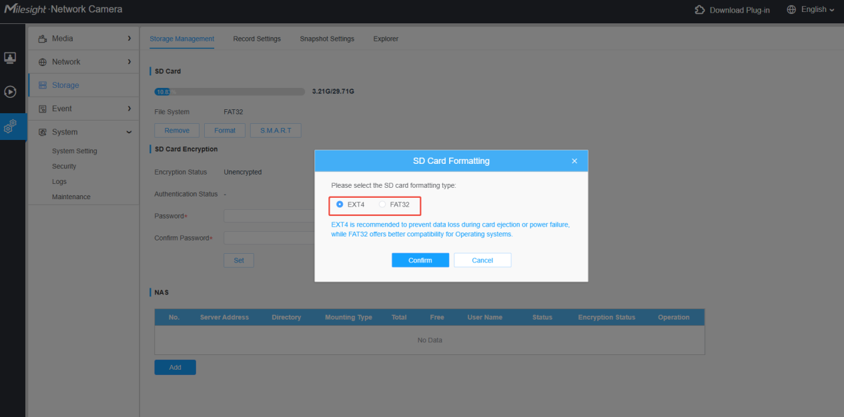Open the S.M.A.R.T button
Screen dimensions: 844x417
coord(276,131)
